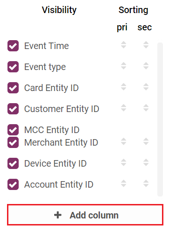Uncheck Merchant Entity ID checkbox

(13, 142)
